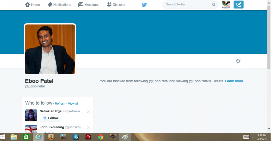
Task: Click the scrollbar down arrow
Action: (269, 129)
